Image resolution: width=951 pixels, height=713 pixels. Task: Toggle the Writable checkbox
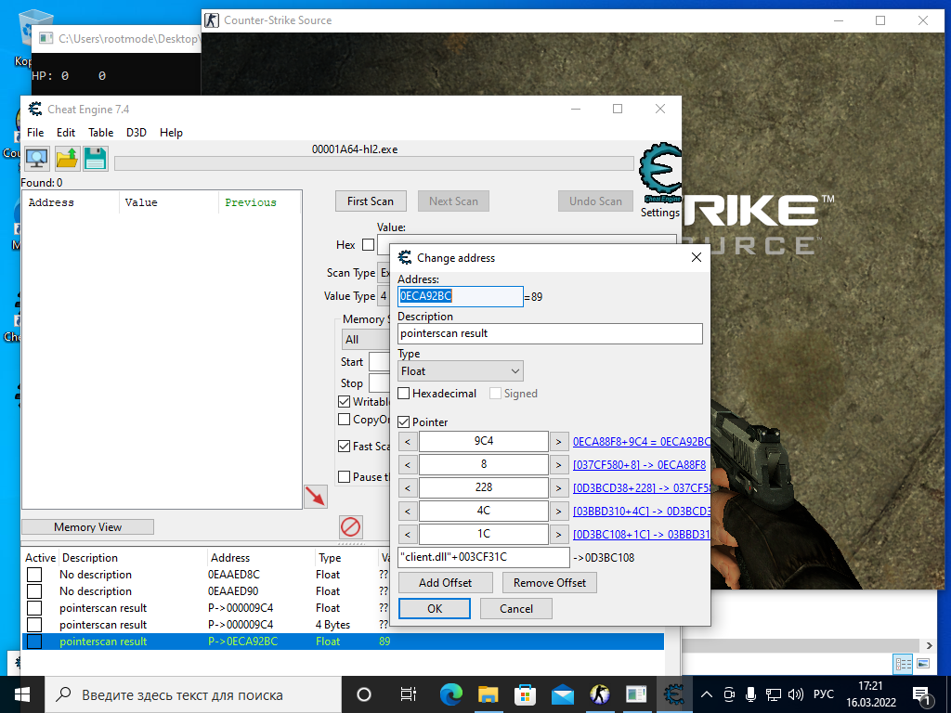pyautogui.click(x=344, y=402)
